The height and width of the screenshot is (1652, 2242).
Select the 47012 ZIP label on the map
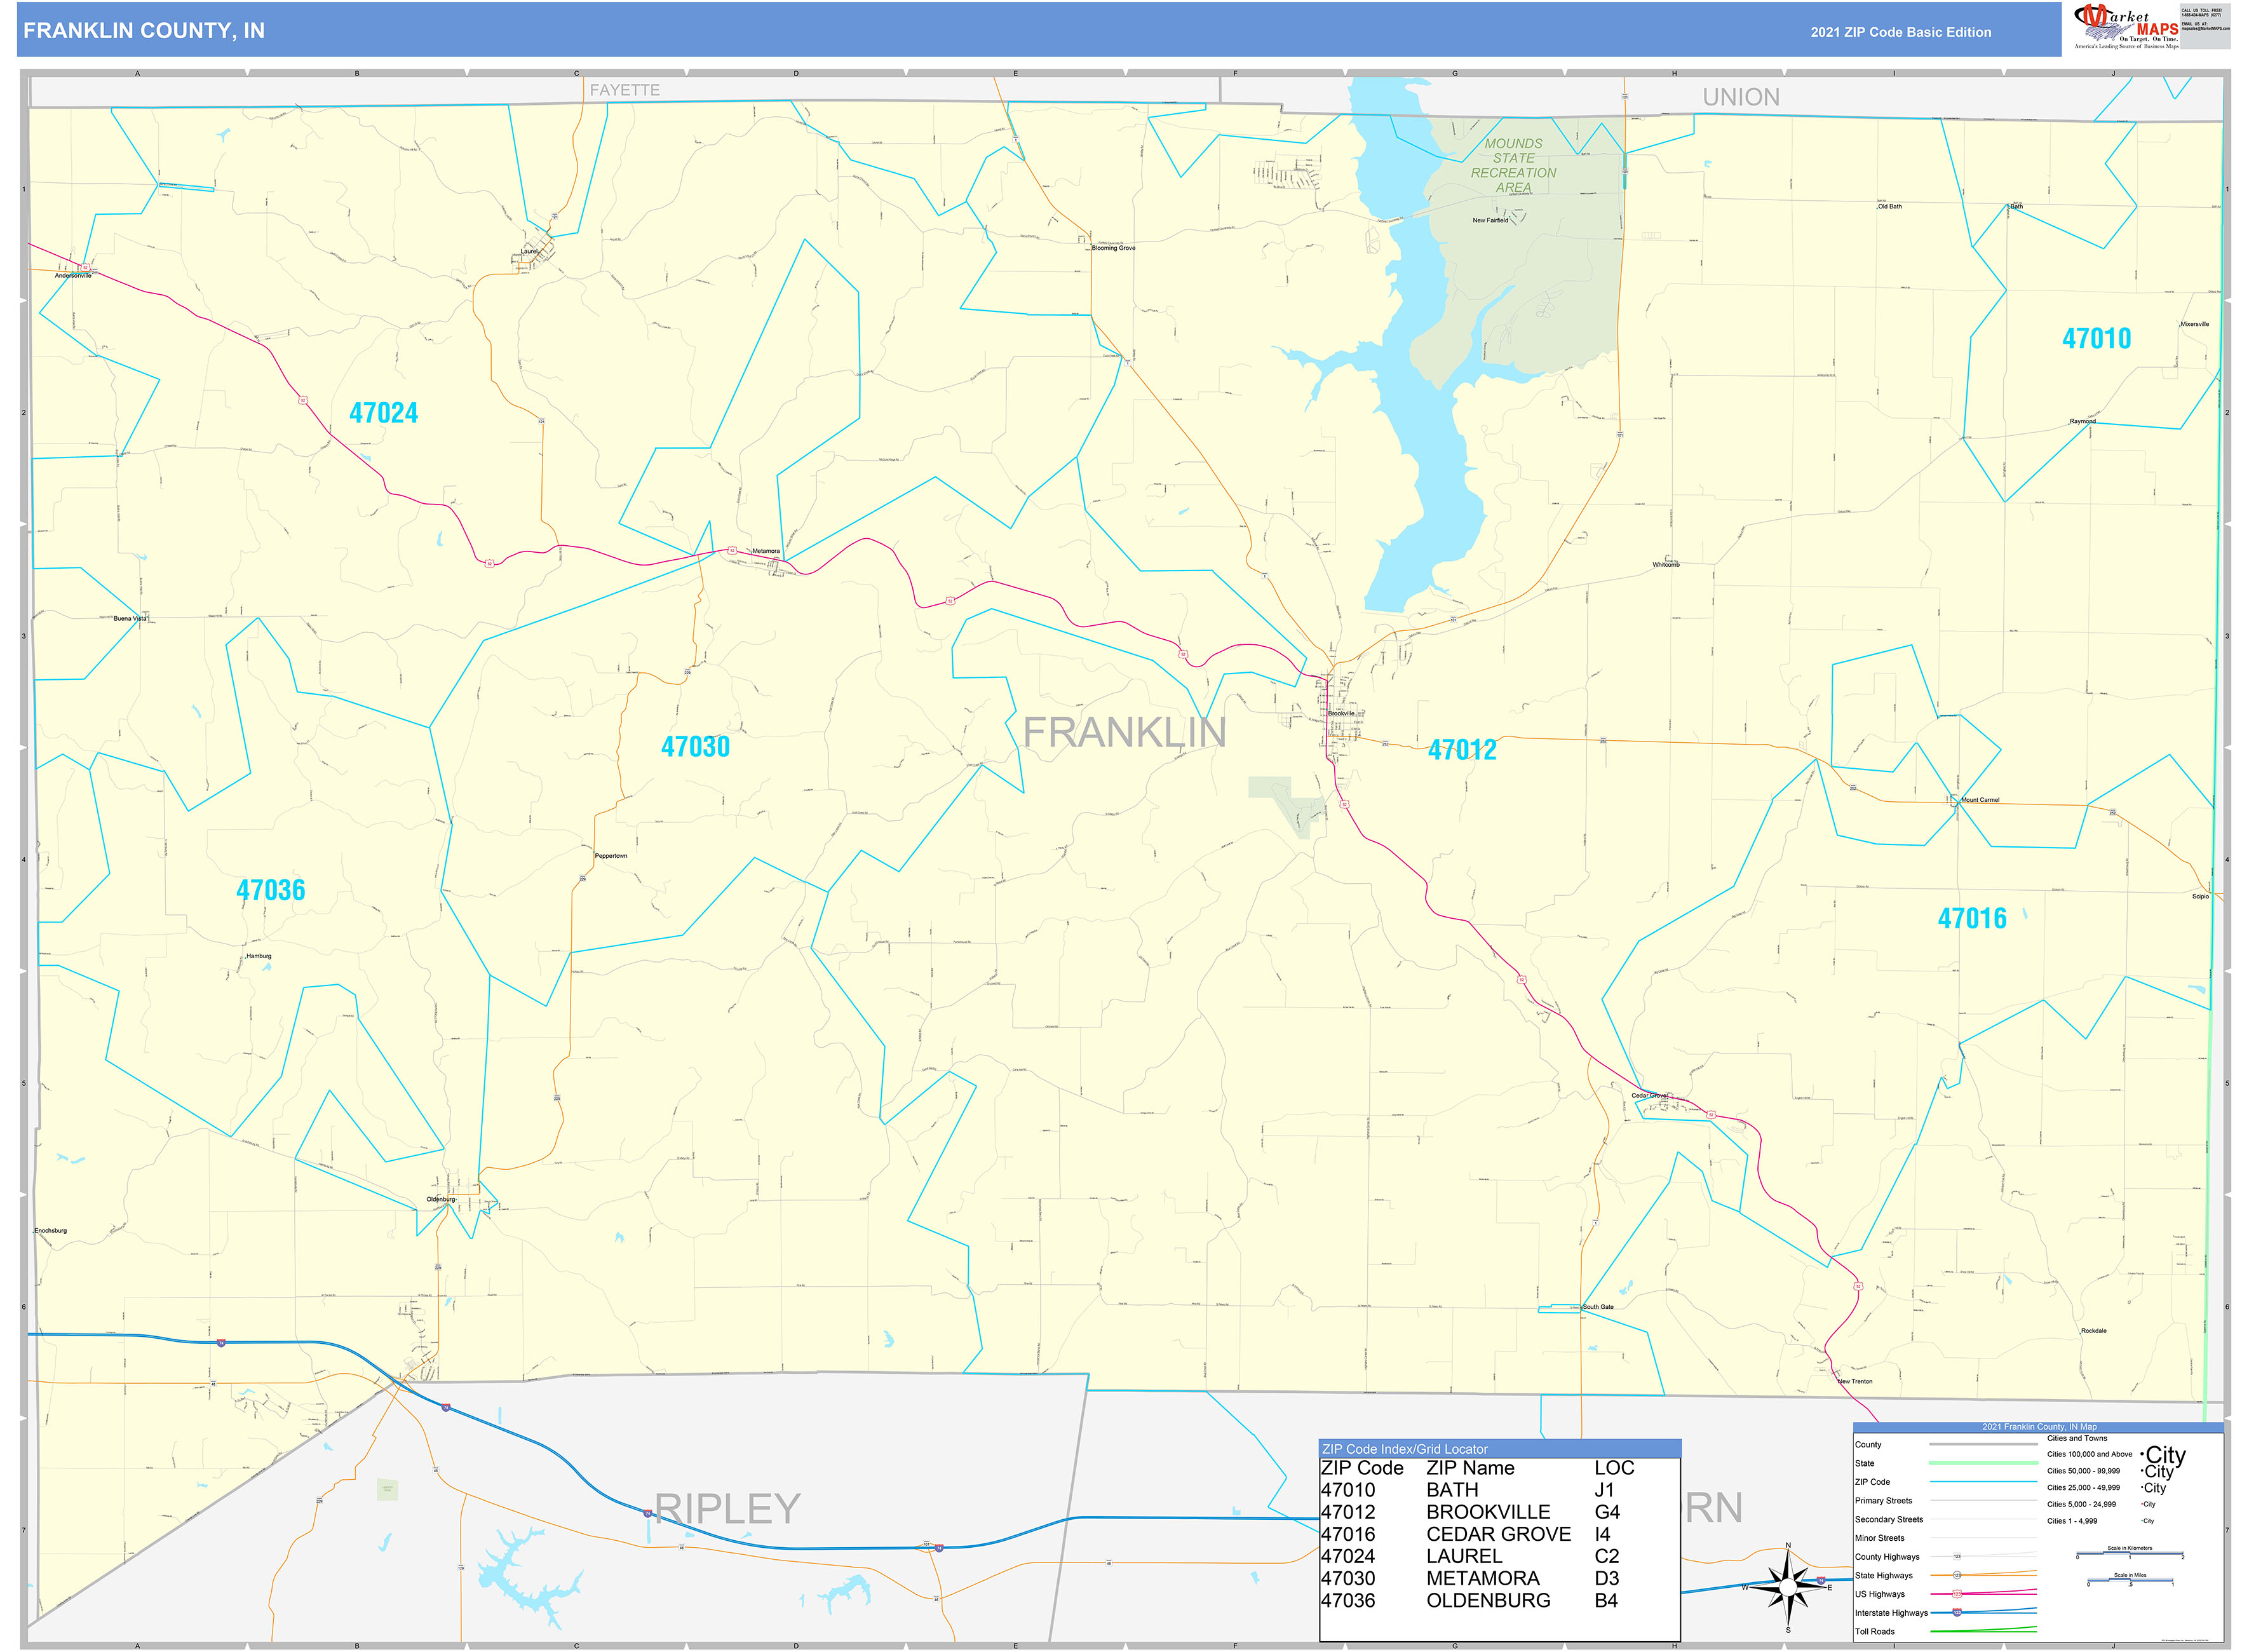coord(1462,750)
